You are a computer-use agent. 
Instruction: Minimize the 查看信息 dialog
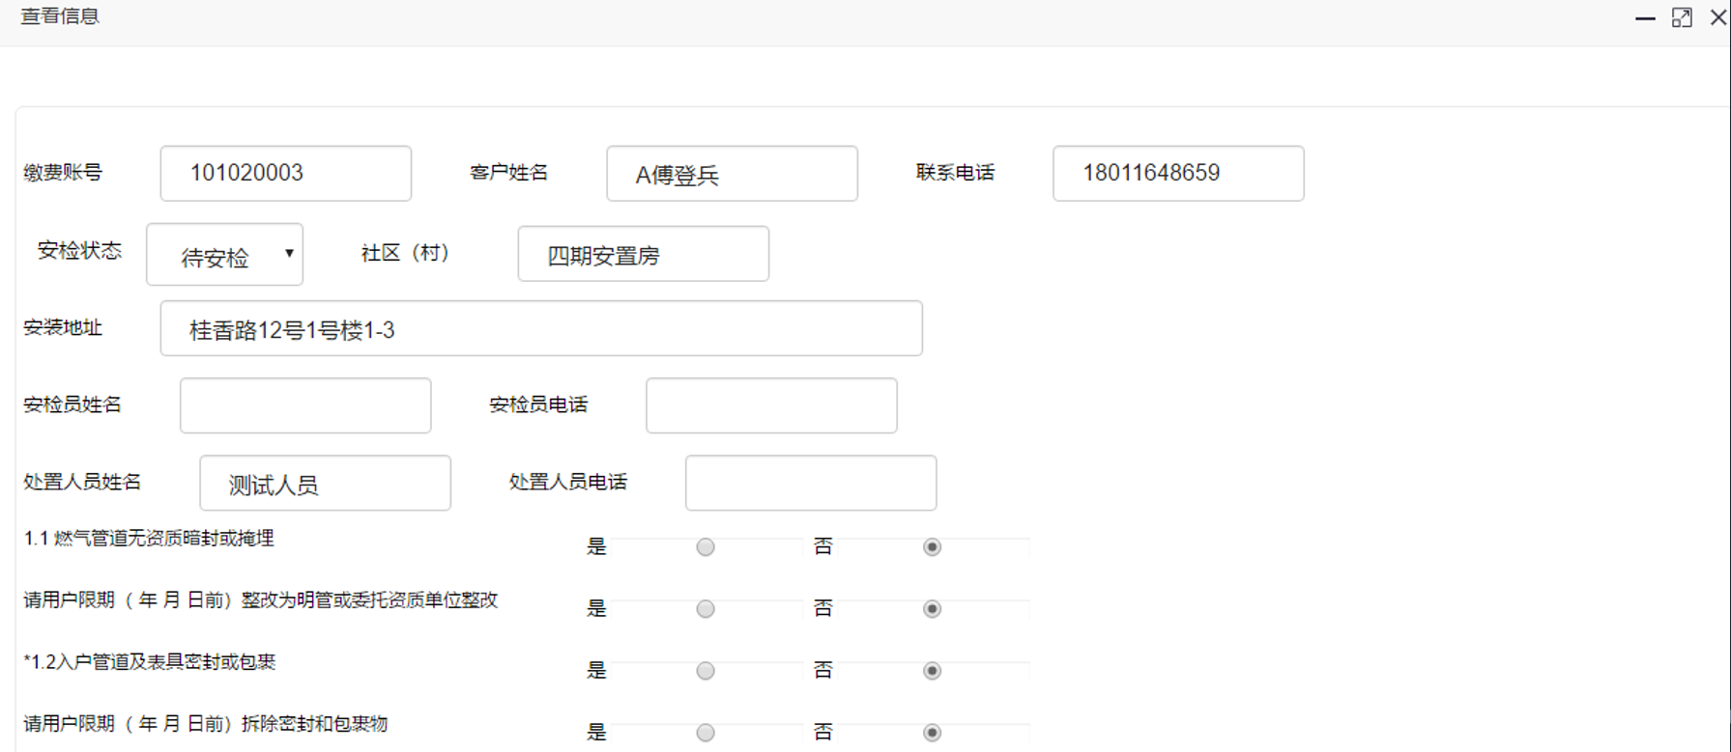click(1645, 18)
